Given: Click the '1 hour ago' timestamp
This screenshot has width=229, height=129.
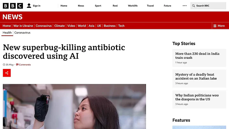Looking at the screenshot, I should [181, 63].
